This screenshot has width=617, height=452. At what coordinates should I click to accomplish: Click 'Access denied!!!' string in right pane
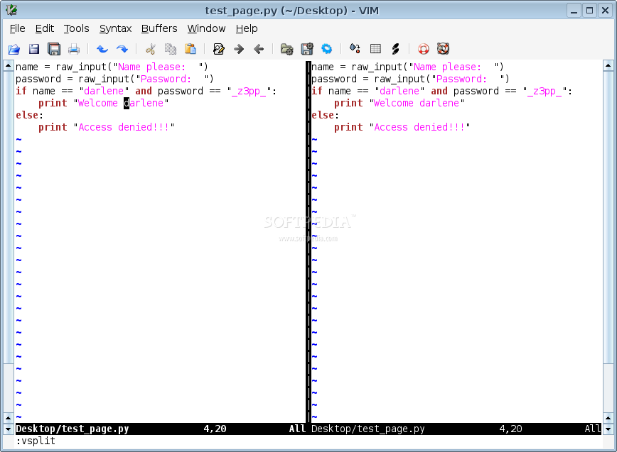point(419,127)
